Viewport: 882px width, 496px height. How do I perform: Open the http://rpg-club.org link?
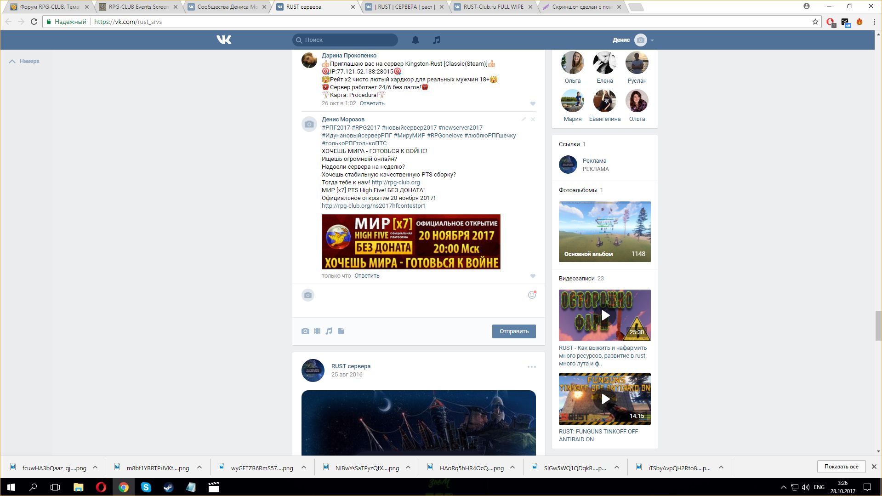coord(396,182)
